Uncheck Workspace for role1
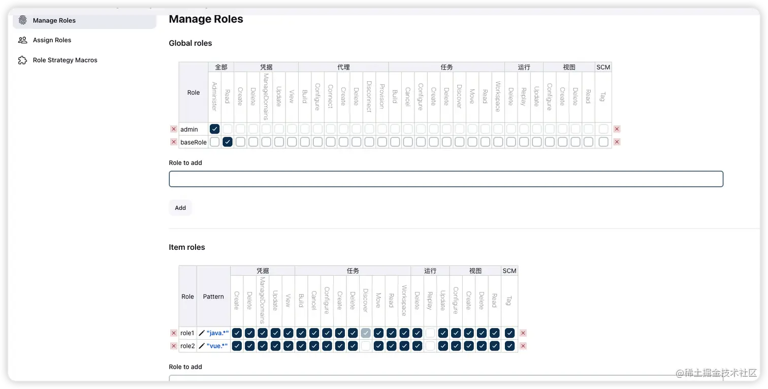The width and height of the screenshot is (768, 389). point(404,333)
